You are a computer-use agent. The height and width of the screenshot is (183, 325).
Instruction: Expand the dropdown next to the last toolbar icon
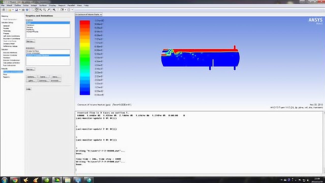pyautogui.click(x=72, y=10)
